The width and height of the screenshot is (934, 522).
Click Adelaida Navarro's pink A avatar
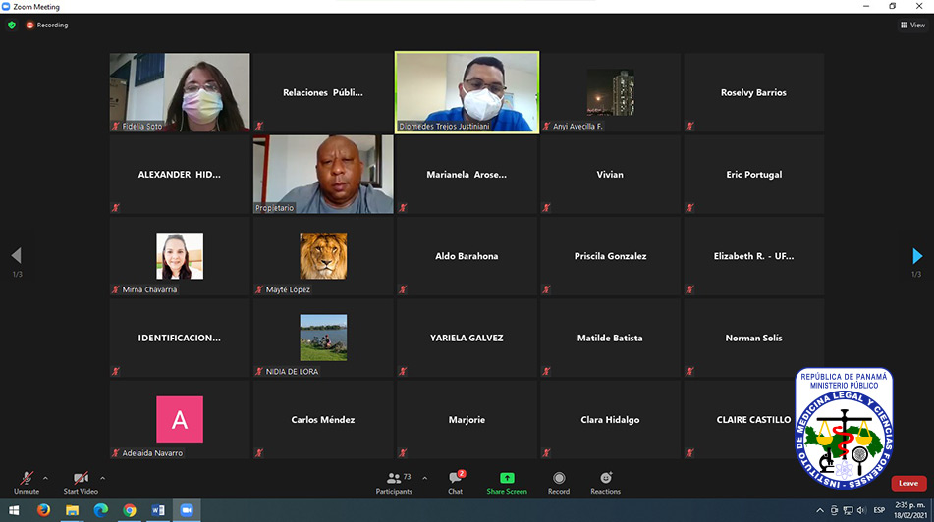coord(180,420)
